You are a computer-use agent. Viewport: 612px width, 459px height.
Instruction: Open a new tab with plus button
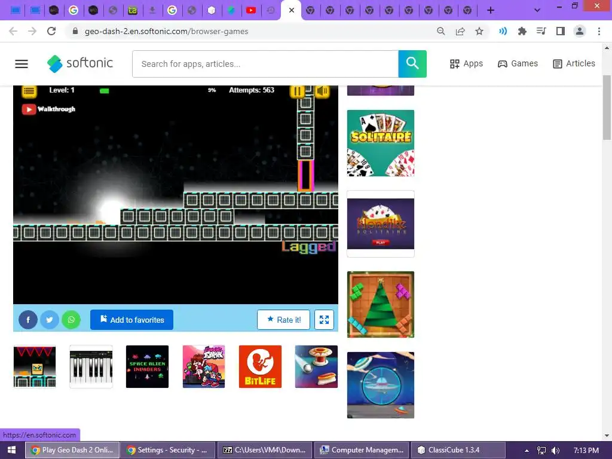coord(491,10)
